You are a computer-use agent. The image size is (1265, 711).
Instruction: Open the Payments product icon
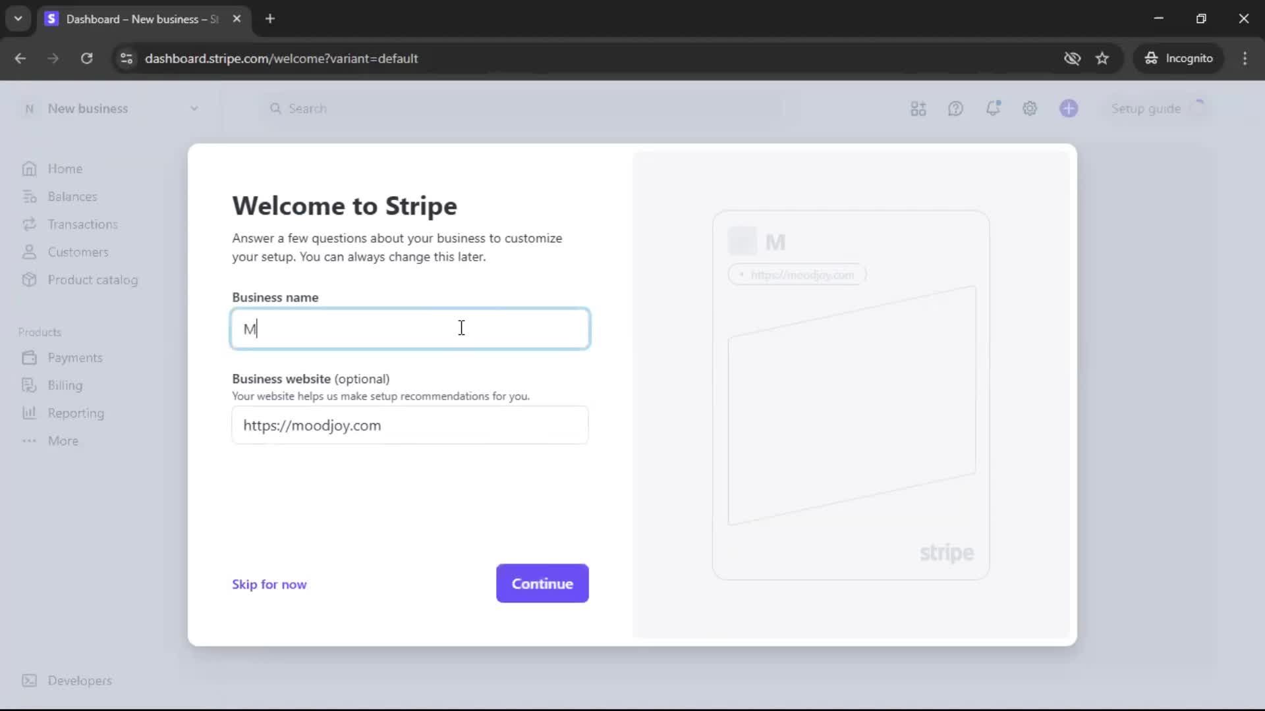click(29, 357)
